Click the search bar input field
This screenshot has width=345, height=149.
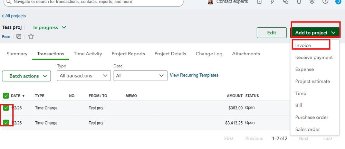(93, 2)
